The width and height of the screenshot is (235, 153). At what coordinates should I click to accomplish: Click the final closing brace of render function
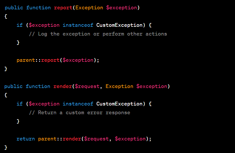click(6, 147)
